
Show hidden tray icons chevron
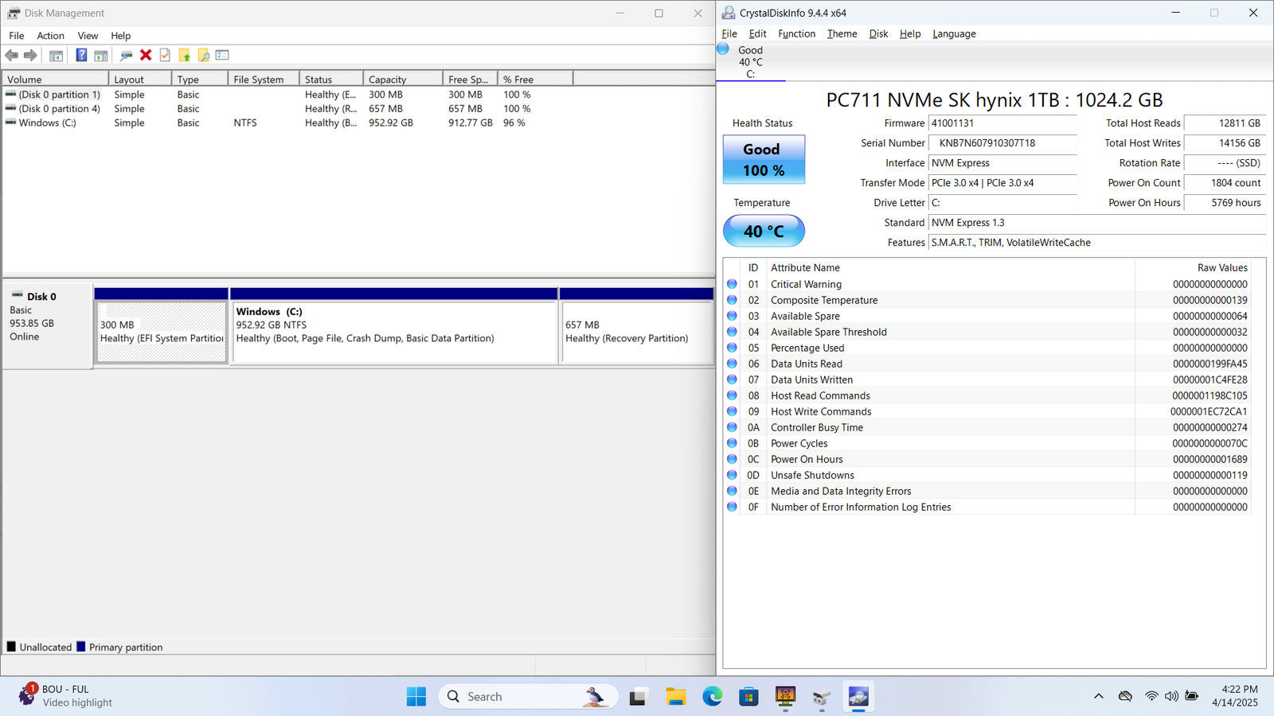point(1099,696)
